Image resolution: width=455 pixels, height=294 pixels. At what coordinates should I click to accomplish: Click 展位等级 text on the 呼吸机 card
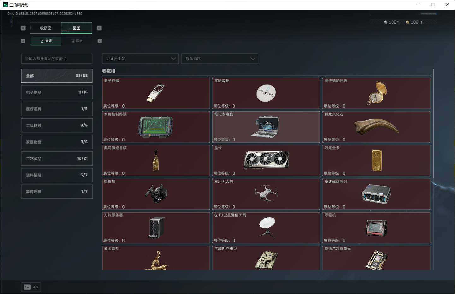[x=334, y=240]
